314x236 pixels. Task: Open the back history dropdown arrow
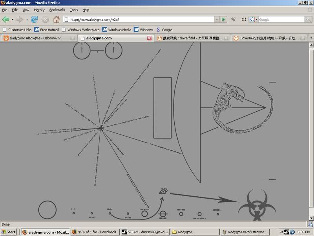tap(13, 19)
